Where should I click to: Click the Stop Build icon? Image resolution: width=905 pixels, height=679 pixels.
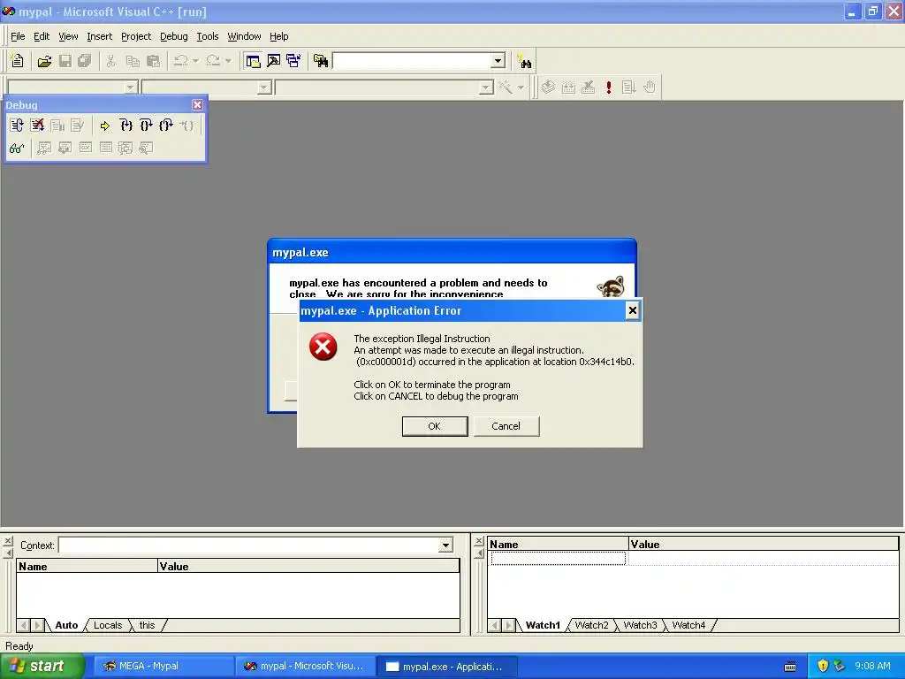(x=588, y=88)
